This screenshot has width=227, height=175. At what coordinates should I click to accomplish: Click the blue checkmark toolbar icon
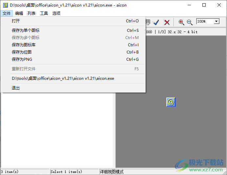156,22
